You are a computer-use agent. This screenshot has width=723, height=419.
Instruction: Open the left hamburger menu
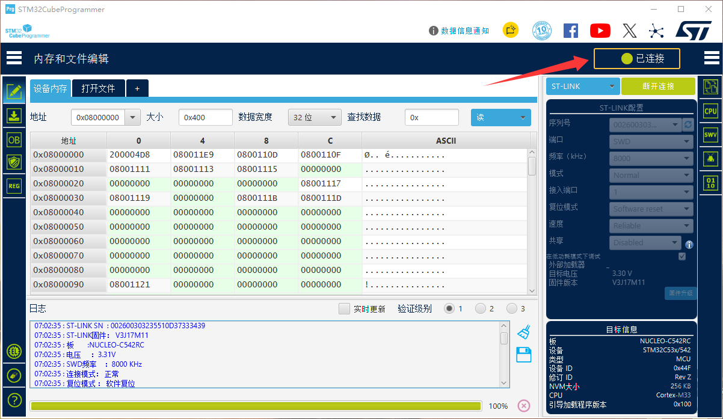coord(14,58)
